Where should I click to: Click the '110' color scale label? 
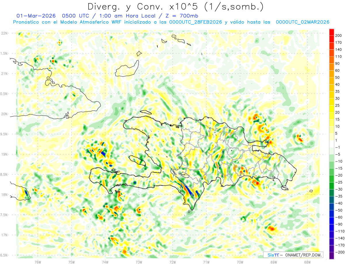click(x=339, y=57)
